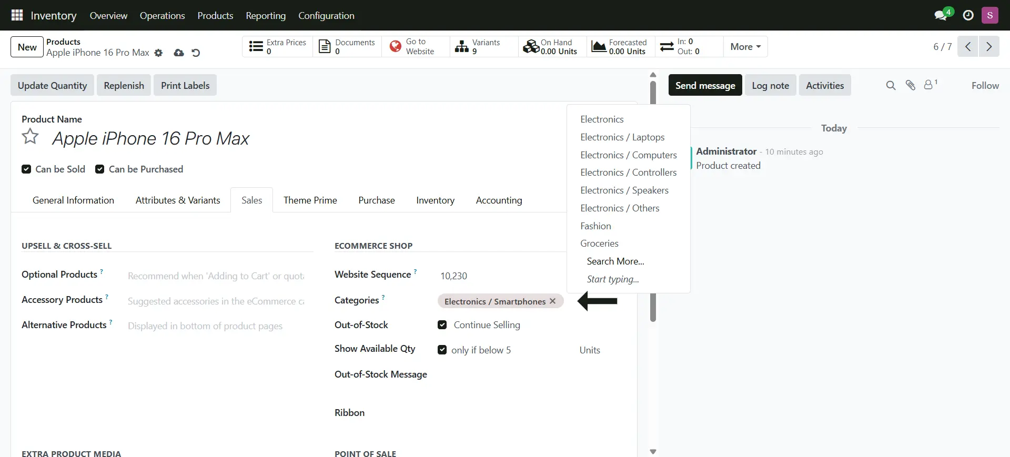Remove the Electronics / Smartphones category tag

pyautogui.click(x=553, y=301)
